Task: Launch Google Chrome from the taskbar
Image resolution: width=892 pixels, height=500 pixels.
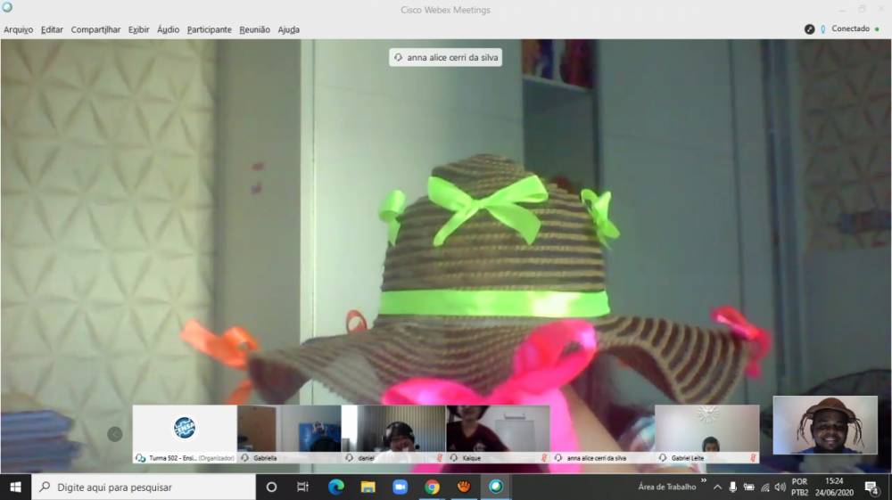Action: 432,487
